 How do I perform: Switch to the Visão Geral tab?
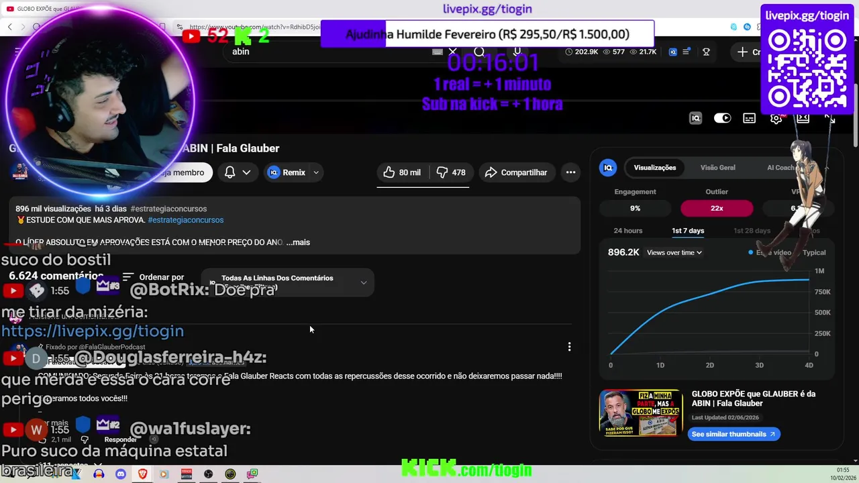pyautogui.click(x=717, y=168)
